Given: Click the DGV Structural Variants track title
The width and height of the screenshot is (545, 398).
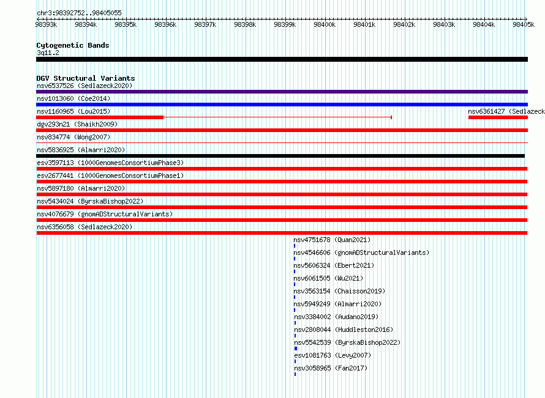Looking at the screenshot, I should click(x=86, y=78).
